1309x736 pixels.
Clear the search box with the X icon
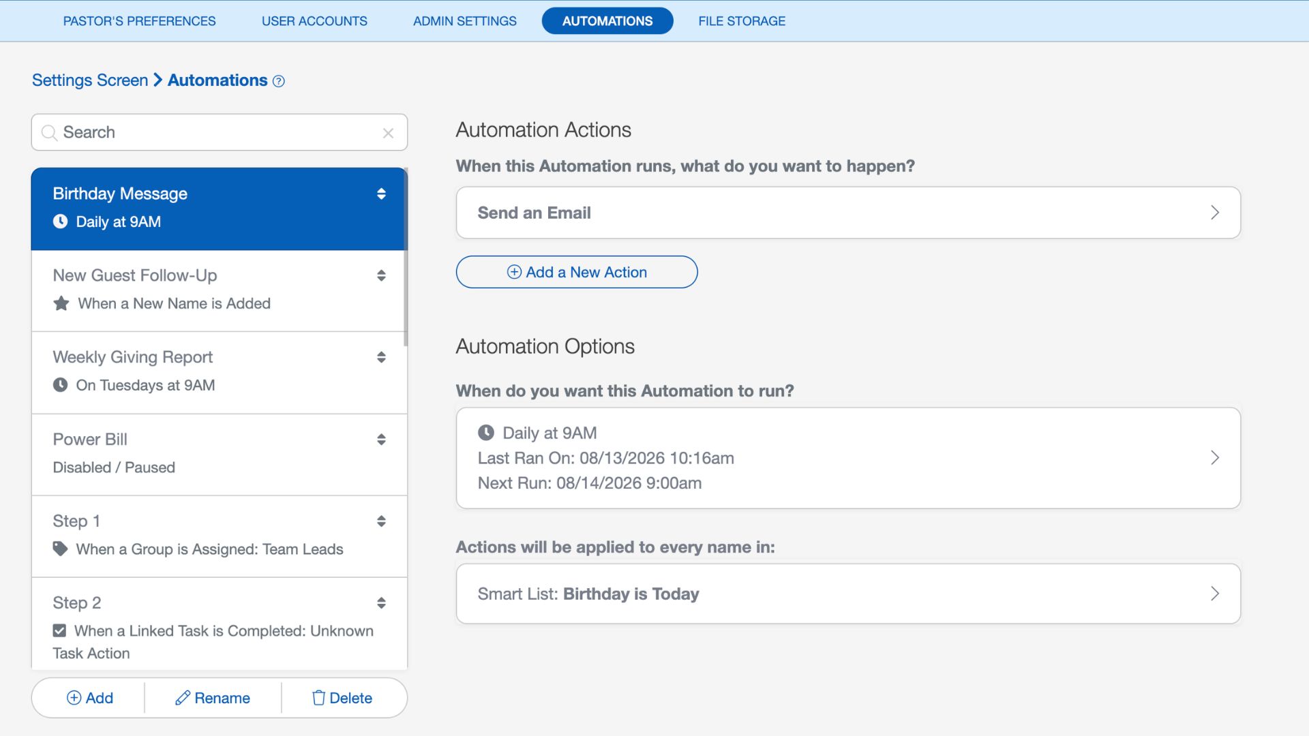[388, 133]
